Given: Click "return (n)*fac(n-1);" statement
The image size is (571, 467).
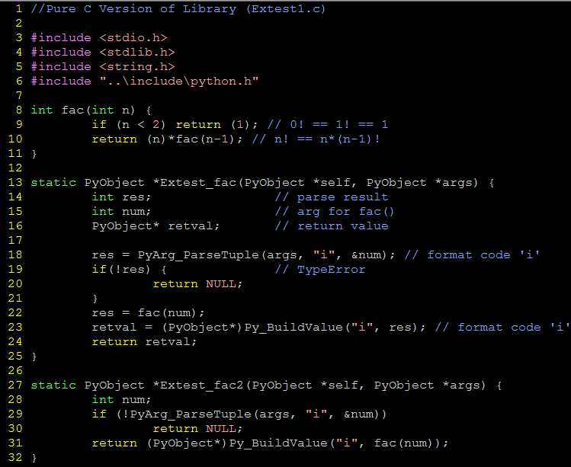Looking at the screenshot, I should (x=167, y=139).
